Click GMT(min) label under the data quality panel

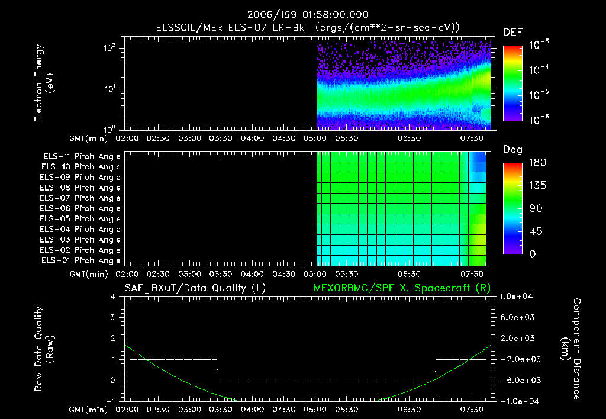point(89,410)
